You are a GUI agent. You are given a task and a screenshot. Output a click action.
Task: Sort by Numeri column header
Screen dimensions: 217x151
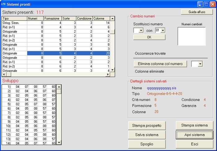[35, 18]
